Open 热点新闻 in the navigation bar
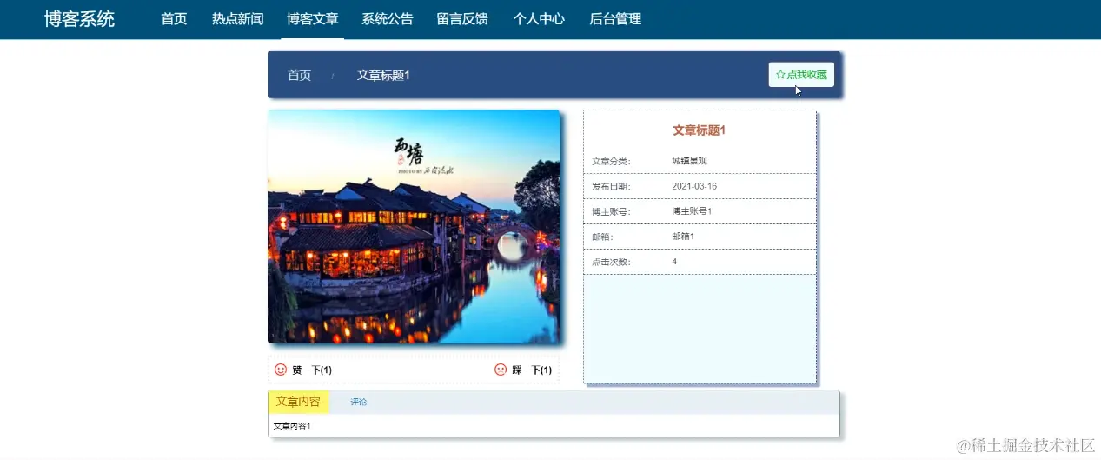 (x=237, y=19)
